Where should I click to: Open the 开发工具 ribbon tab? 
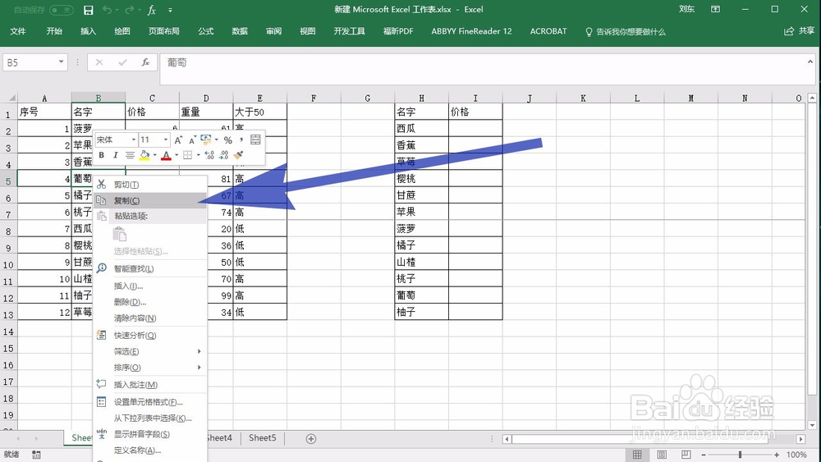coord(349,31)
